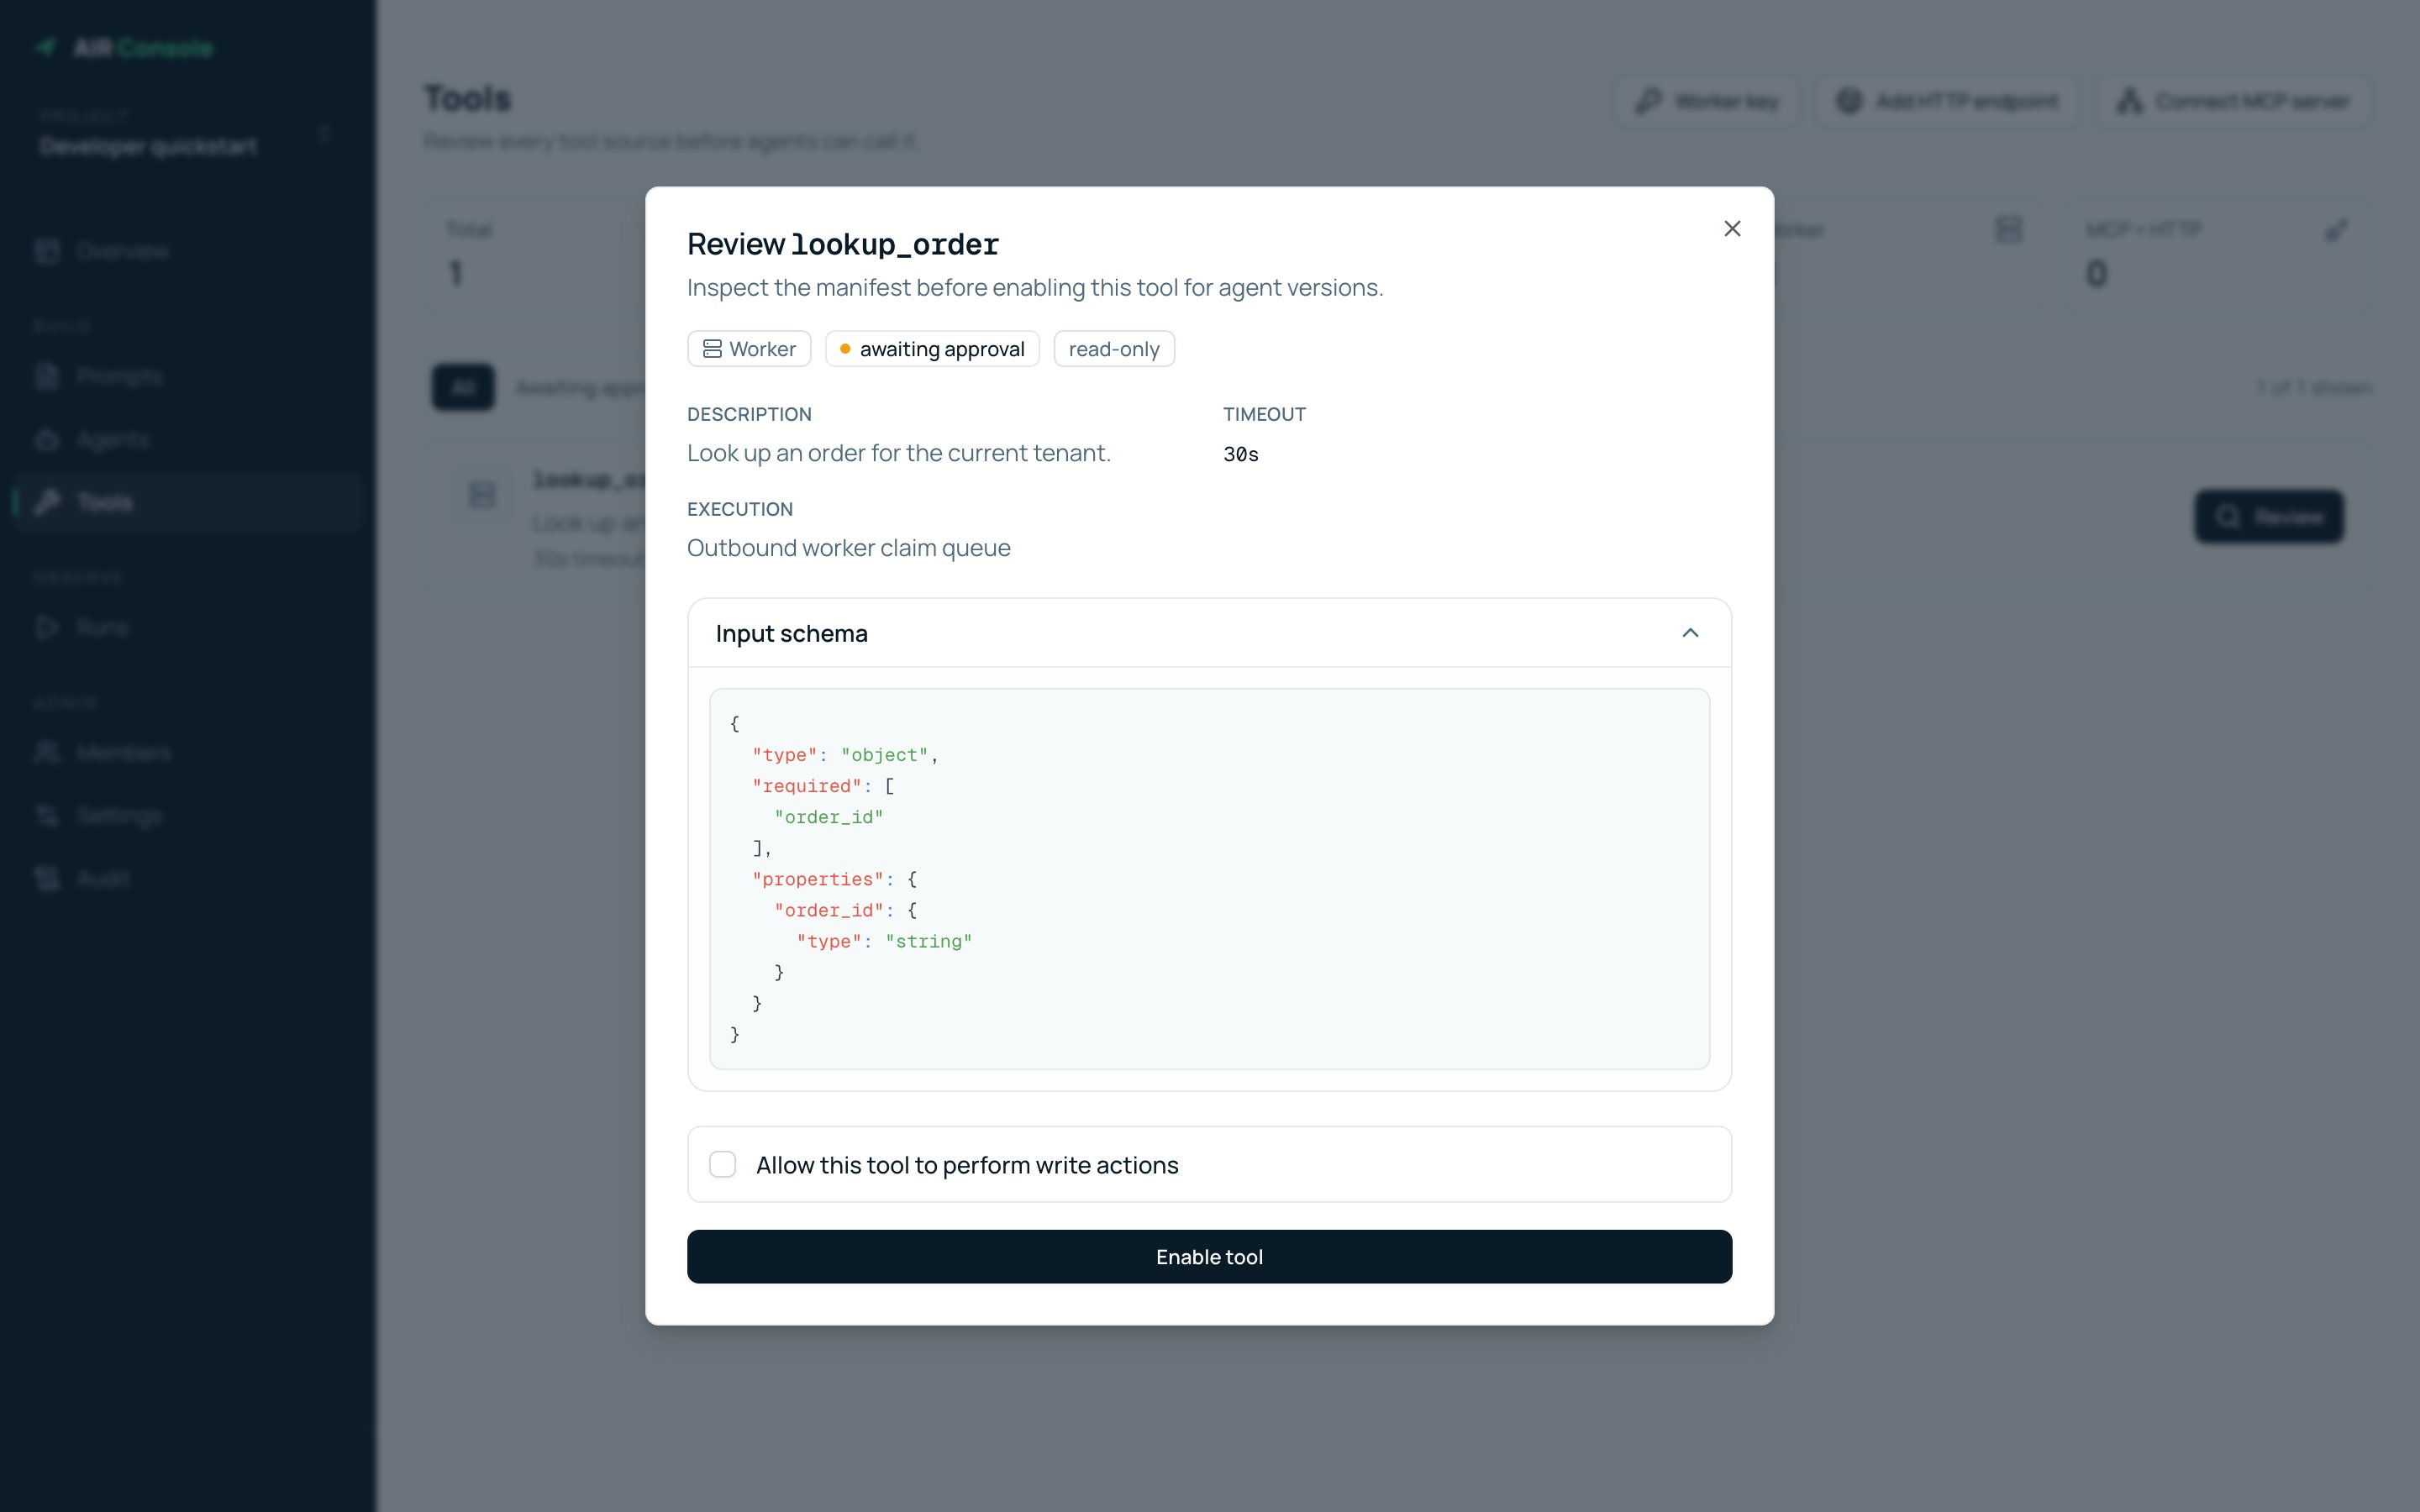Click the background Review button
The width and height of the screenshot is (2420, 1512).
pyautogui.click(x=2268, y=516)
